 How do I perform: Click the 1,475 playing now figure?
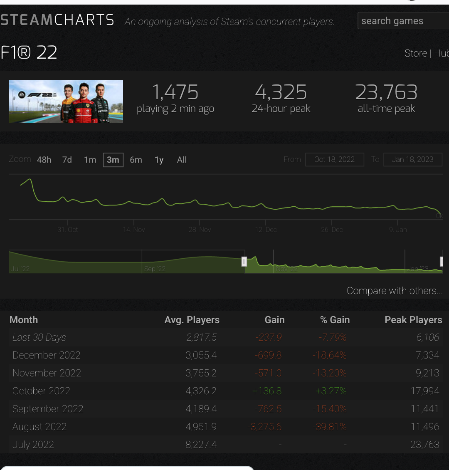point(175,92)
